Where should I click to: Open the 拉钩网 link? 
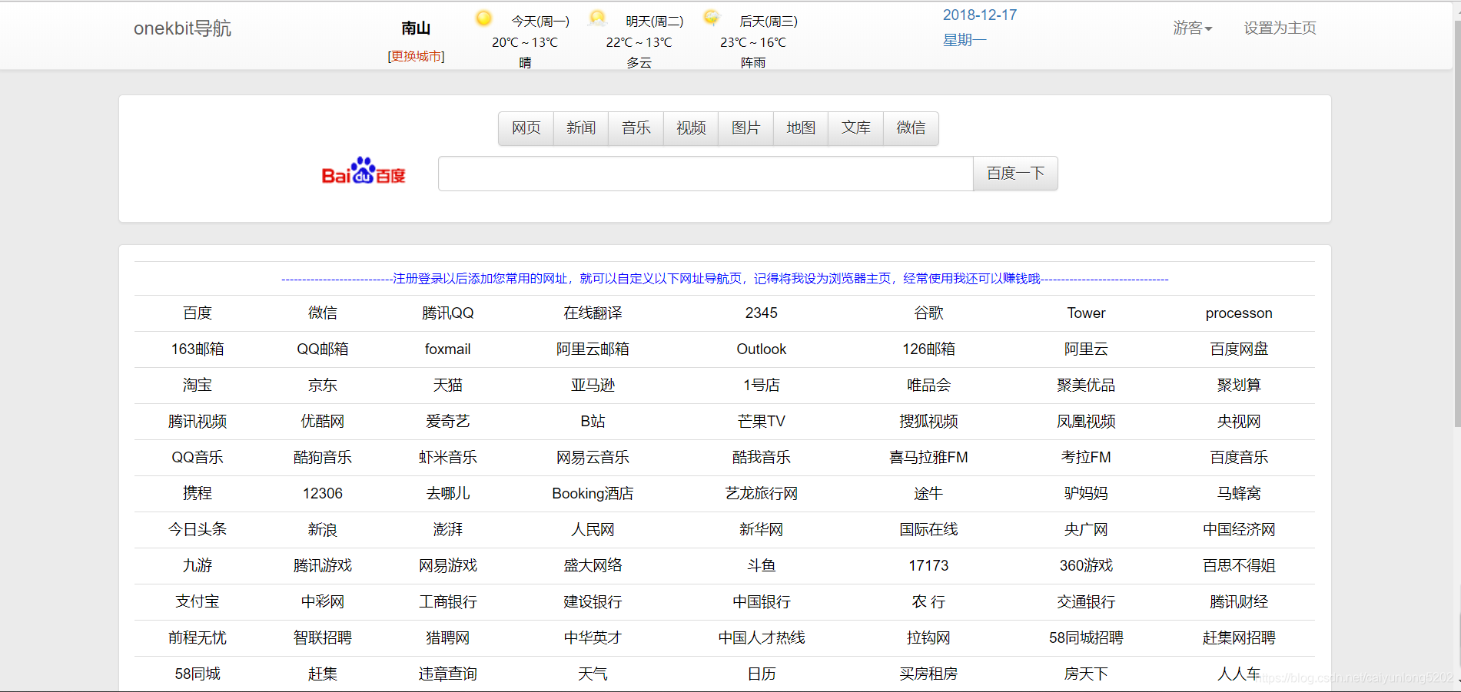[928, 638]
